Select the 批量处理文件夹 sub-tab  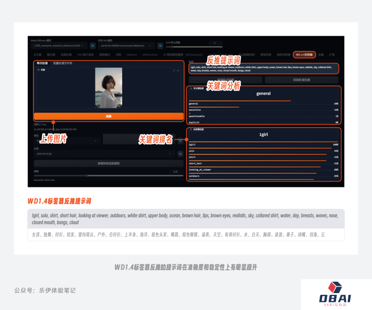[x=63, y=63]
